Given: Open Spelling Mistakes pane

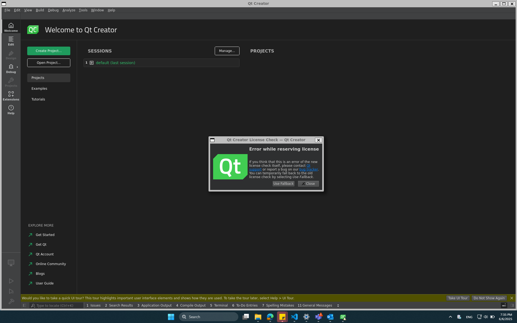Looking at the screenshot, I should (x=278, y=305).
